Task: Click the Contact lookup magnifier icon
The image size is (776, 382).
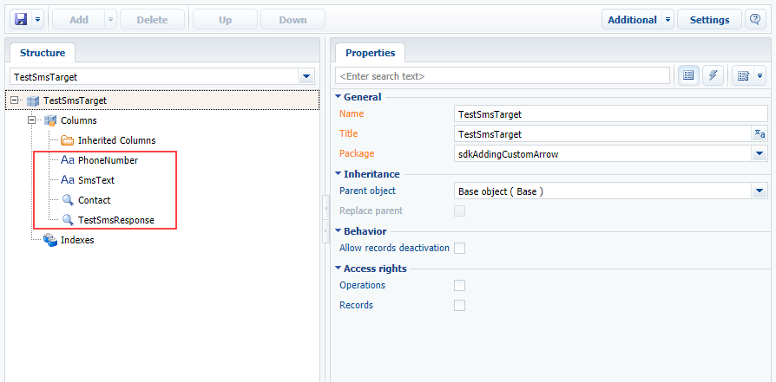Action: click(x=68, y=200)
